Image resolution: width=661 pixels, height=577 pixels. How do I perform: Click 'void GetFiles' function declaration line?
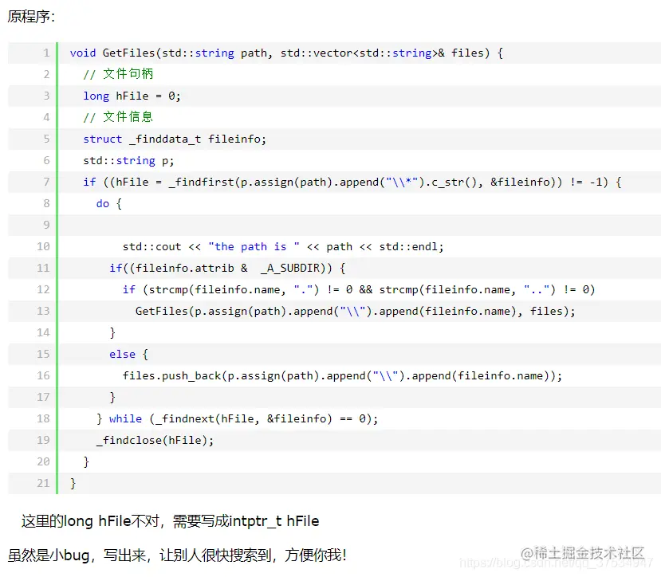(x=286, y=53)
